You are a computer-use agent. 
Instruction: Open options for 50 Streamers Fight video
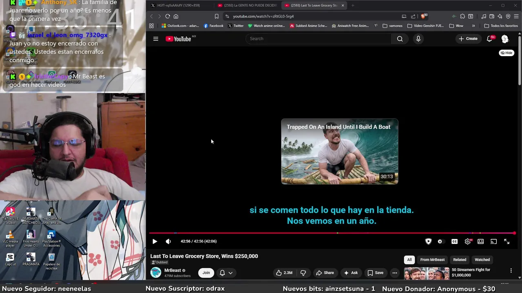pos(511,271)
